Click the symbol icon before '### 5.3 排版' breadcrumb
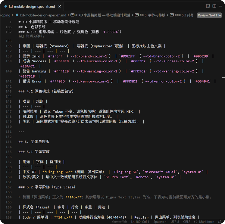225x224 pixels. (x=172, y=15)
